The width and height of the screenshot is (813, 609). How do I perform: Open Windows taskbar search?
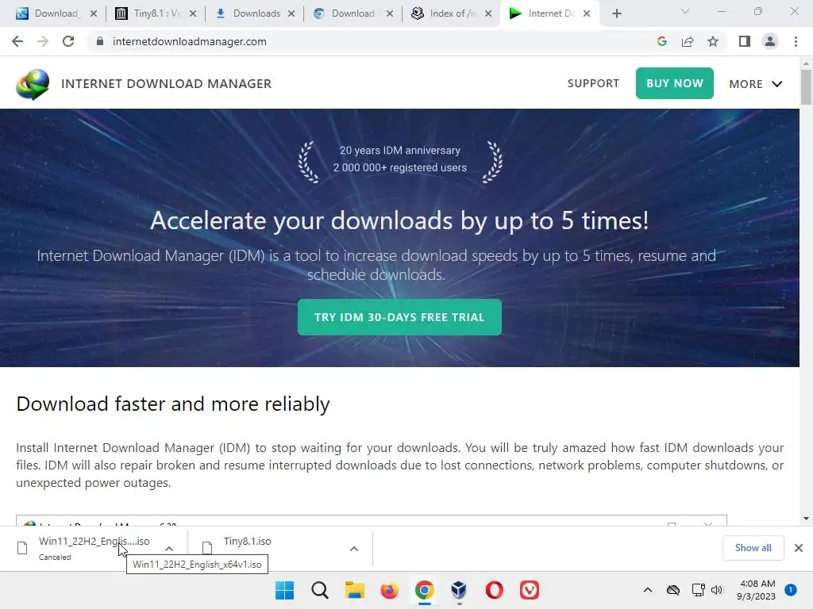(319, 590)
